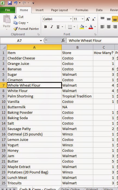This screenshot has width=118, height=190.
Task: Open the Insert Function fx button
Action: coord(63,40)
